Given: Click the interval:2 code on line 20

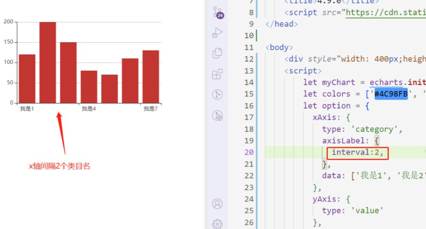Looking at the screenshot, I should [357, 152].
